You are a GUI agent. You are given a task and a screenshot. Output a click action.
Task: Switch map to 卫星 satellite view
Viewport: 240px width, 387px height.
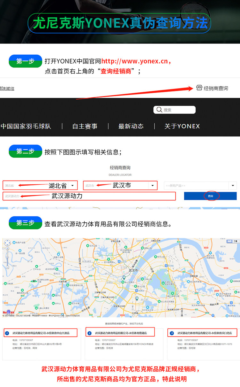[236, 241]
